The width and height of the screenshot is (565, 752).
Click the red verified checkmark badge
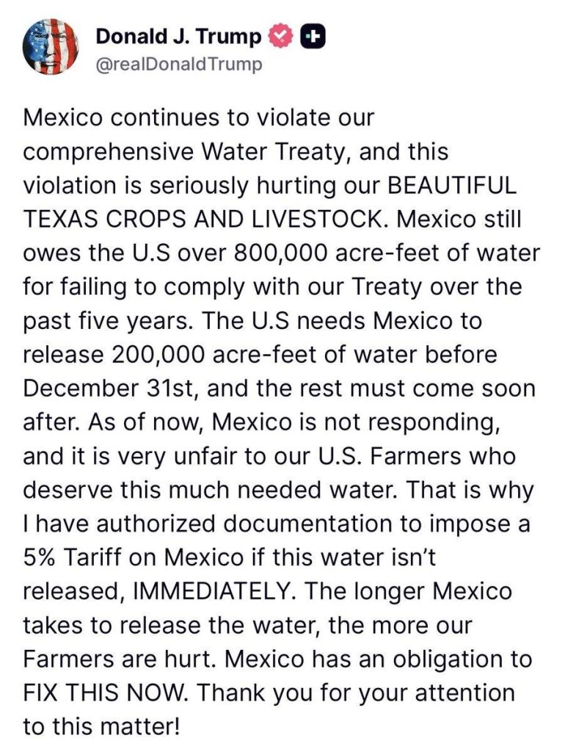[283, 35]
